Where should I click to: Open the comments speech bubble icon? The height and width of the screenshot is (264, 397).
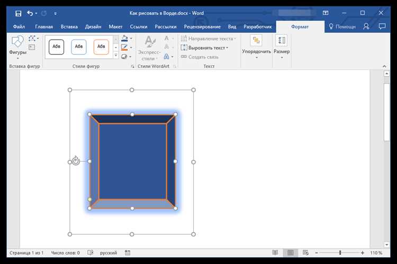tap(382, 26)
